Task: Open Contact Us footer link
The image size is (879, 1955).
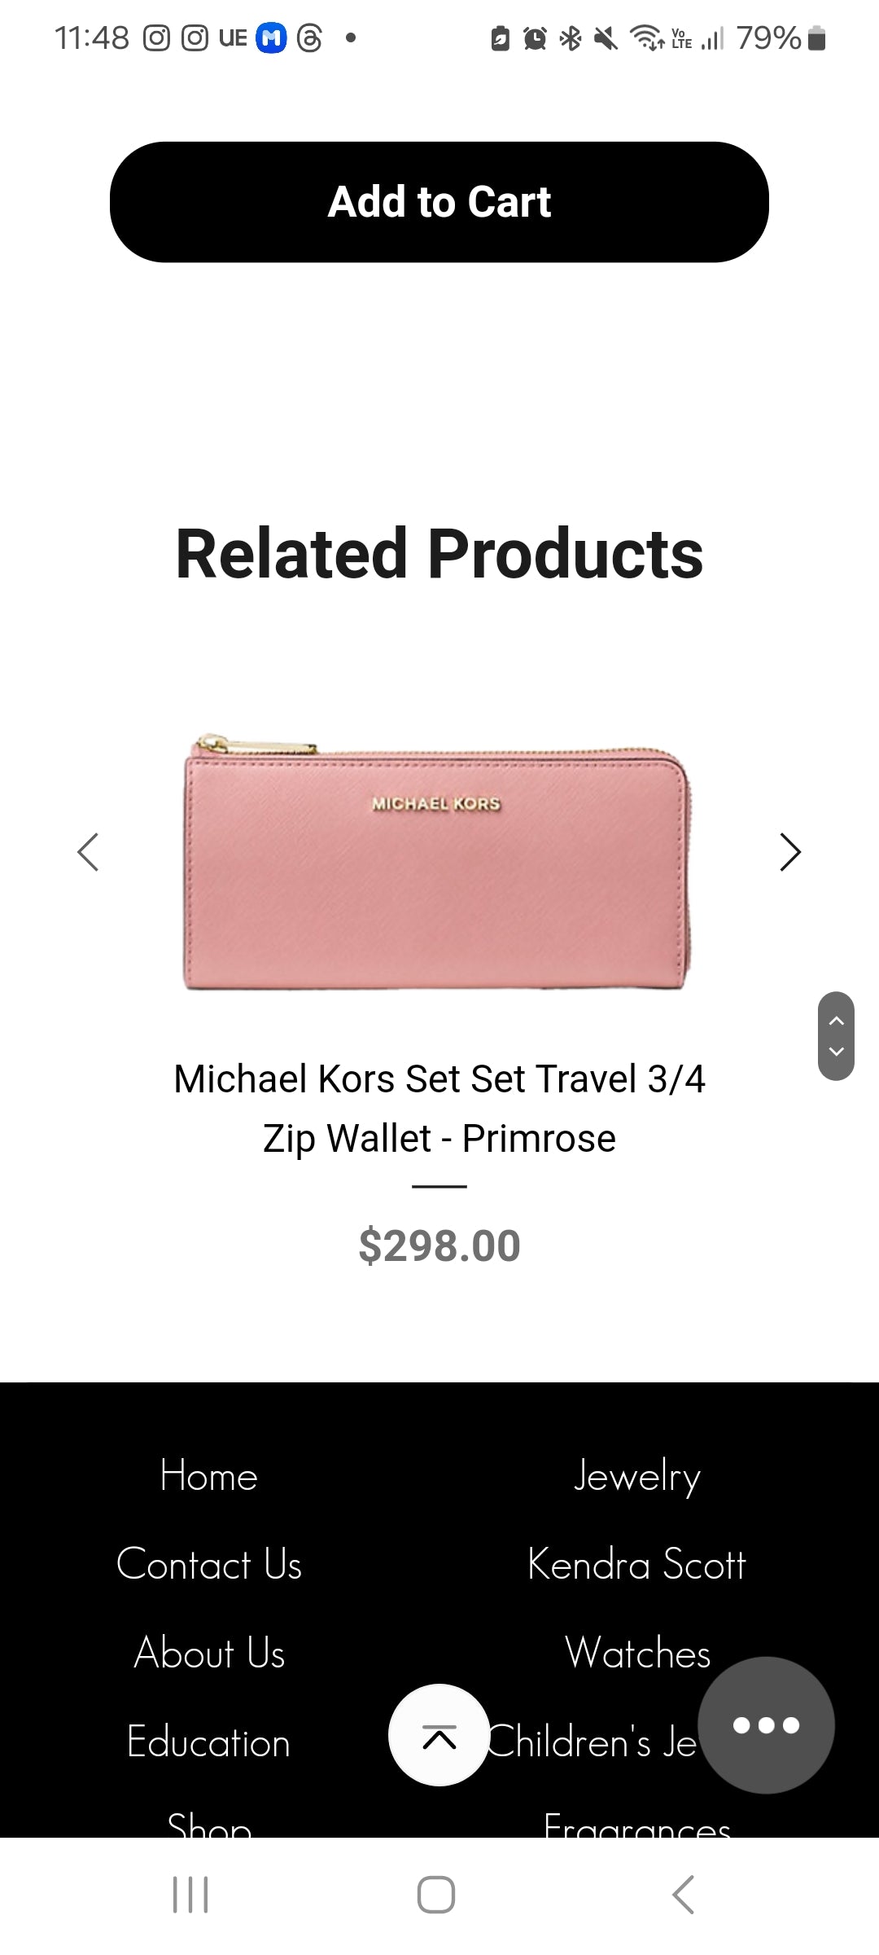Action: coord(209,1564)
